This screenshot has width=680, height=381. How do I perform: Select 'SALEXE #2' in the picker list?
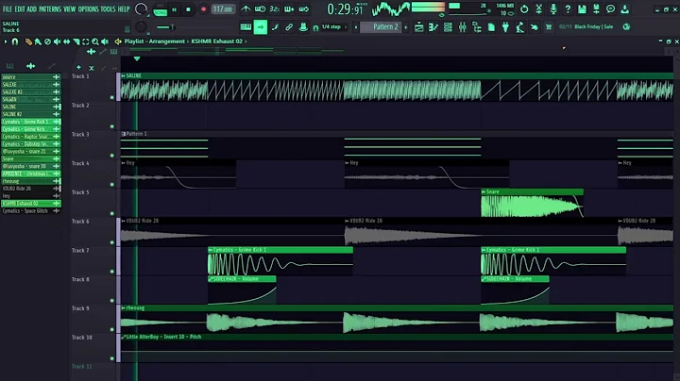click(x=31, y=91)
